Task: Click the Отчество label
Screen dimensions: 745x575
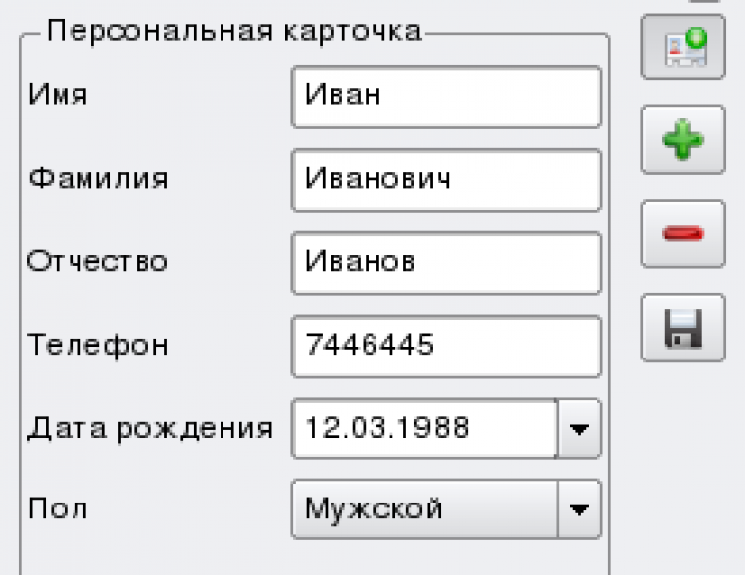Action: click(x=97, y=262)
